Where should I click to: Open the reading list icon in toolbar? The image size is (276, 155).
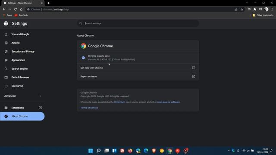coord(260,9)
